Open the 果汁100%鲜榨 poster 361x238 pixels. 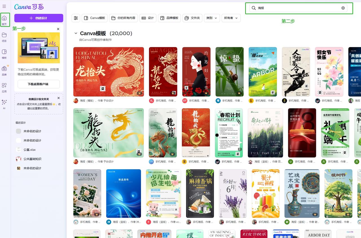(266, 193)
